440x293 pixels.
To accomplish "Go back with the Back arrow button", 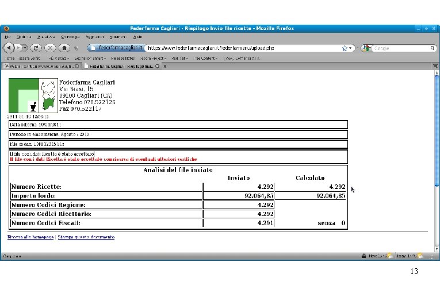I will point(9,48).
